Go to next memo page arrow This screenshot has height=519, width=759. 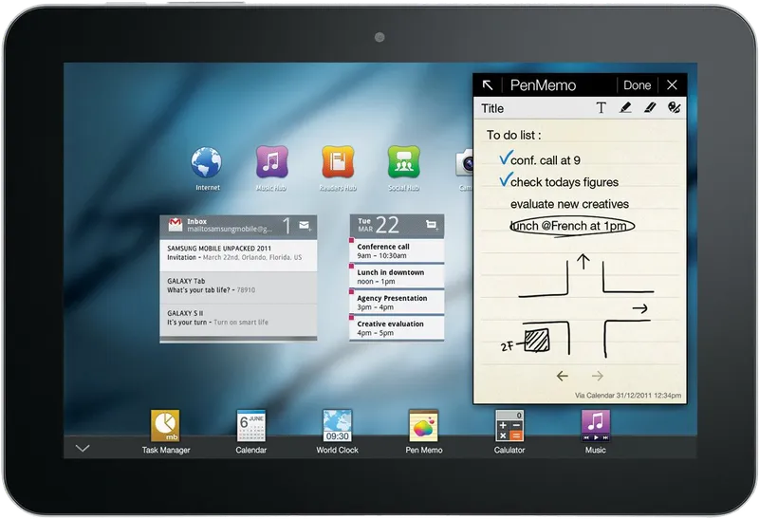598,376
